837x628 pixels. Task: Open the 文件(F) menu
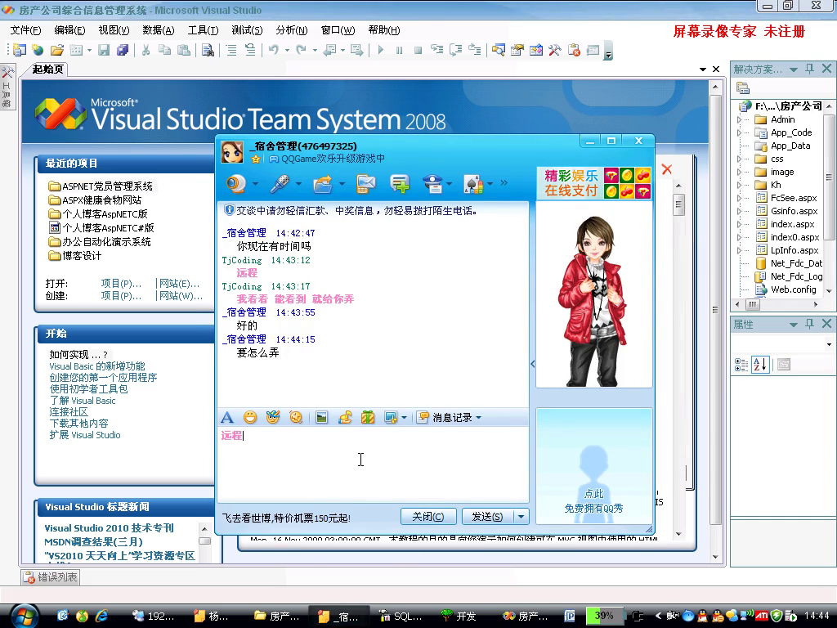(x=25, y=30)
